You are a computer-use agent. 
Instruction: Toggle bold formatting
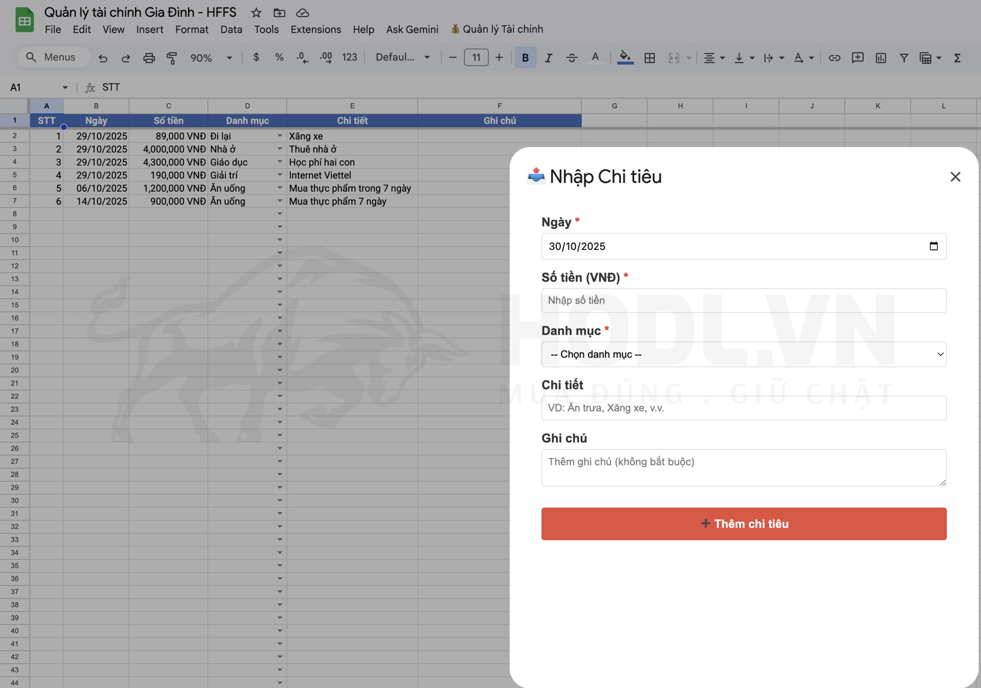pos(525,57)
